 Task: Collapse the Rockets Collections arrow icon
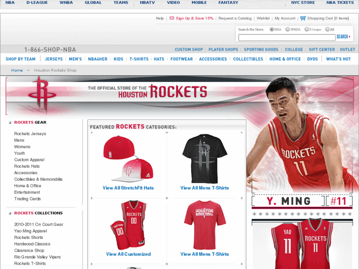(x=10, y=213)
